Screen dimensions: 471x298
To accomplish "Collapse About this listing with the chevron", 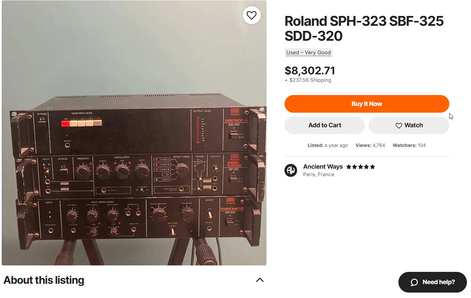I will (260, 280).
